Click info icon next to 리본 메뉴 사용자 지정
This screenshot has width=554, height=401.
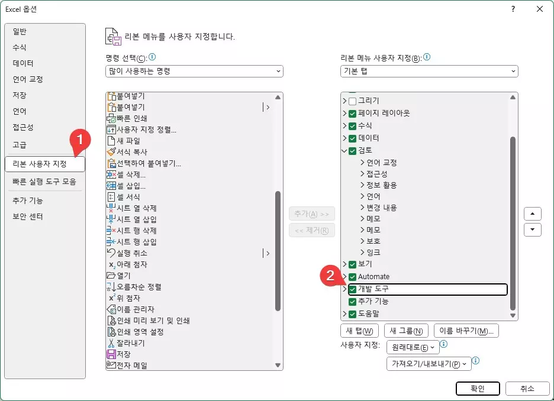[x=427, y=57]
